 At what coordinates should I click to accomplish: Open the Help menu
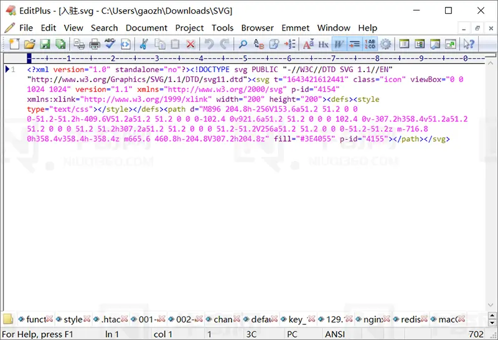367,28
